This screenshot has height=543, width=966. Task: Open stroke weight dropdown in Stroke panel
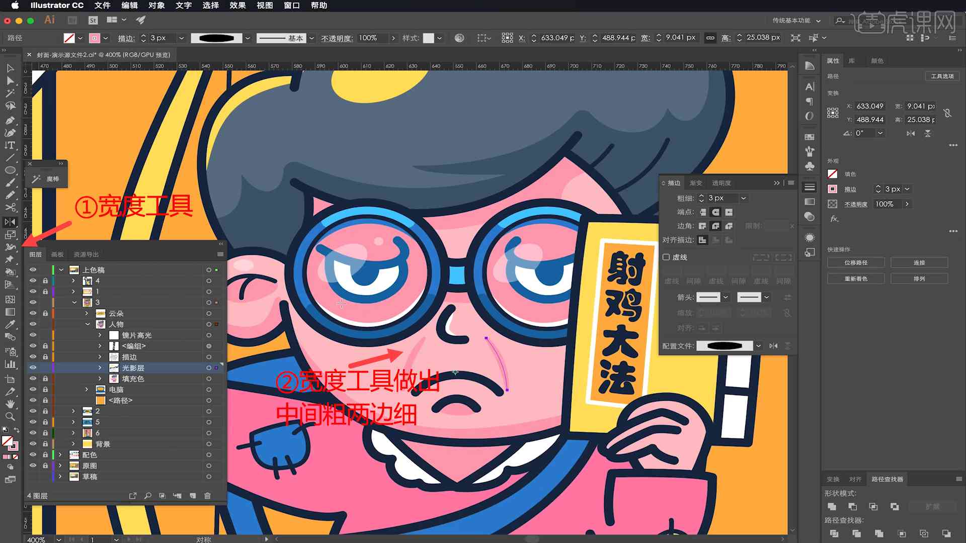pos(743,198)
